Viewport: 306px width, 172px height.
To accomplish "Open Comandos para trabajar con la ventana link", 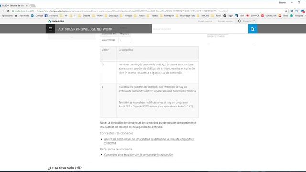I will 138,155.
